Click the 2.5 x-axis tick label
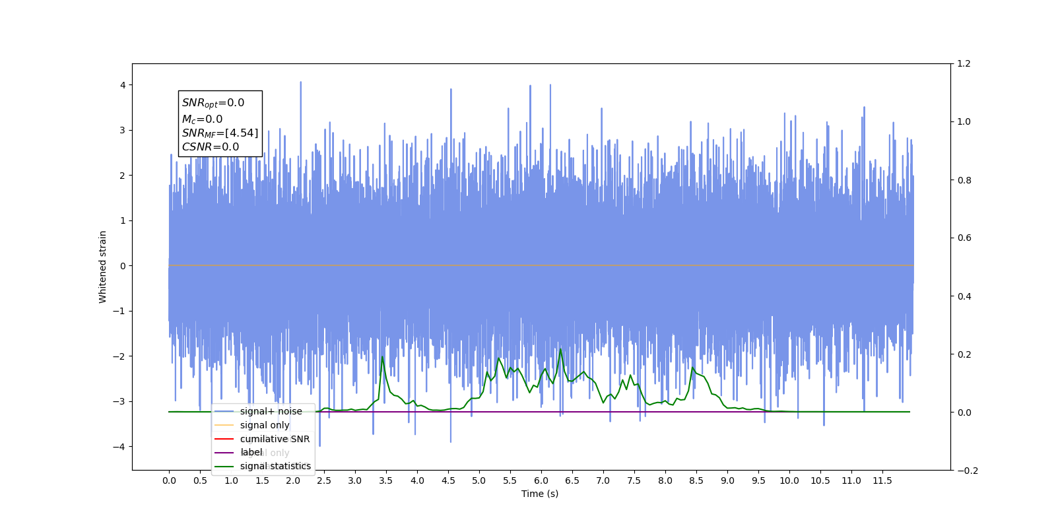This screenshot has height=528, width=1056. pyautogui.click(x=324, y=480)
